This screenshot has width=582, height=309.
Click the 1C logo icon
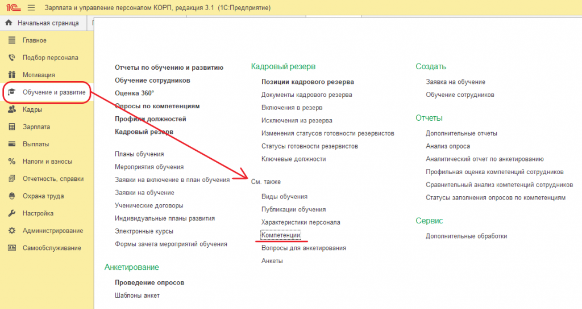pos(14,7)
